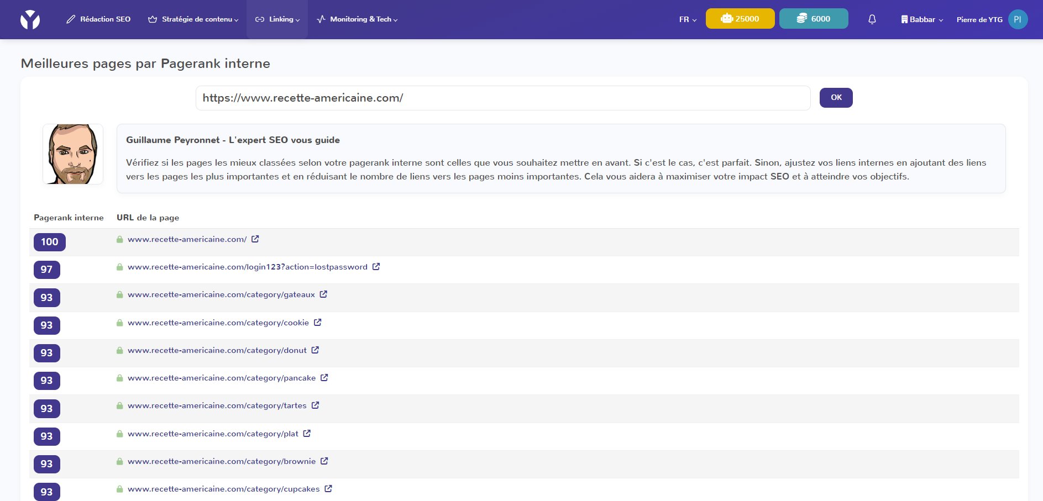Click the green padlock on category/plat row
1043x501 pixels.
pos(119,434)
